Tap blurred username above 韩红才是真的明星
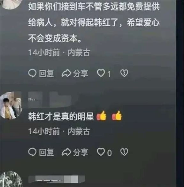Viewport: 184px width, 187px height. [x=50, y=100]
